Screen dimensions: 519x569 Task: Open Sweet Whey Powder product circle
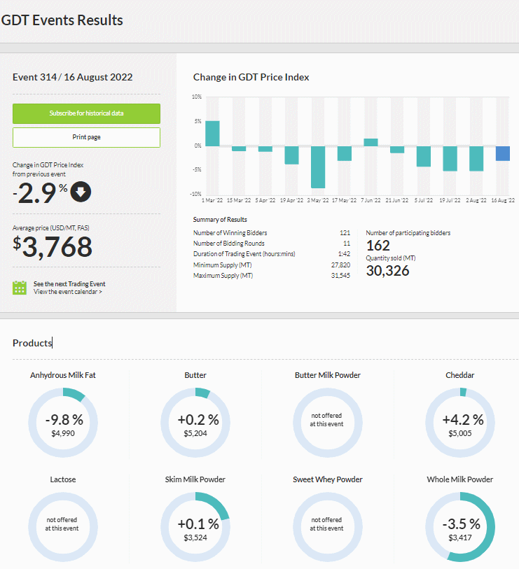pyautogui.click(x=328, y=527)
